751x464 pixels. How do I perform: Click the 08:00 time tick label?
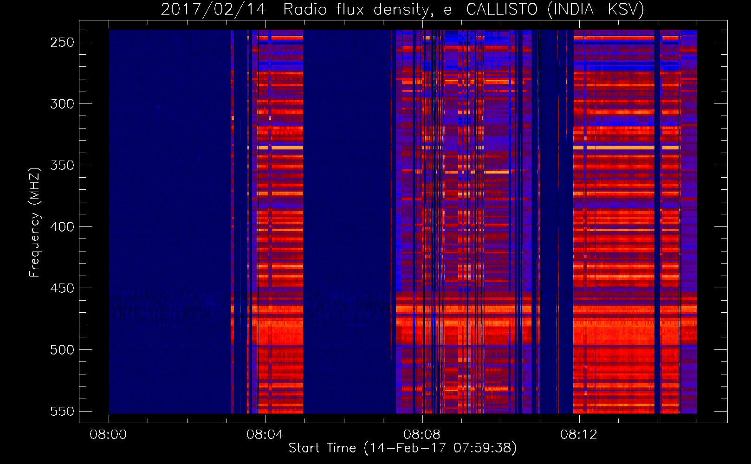click(108, 435)
